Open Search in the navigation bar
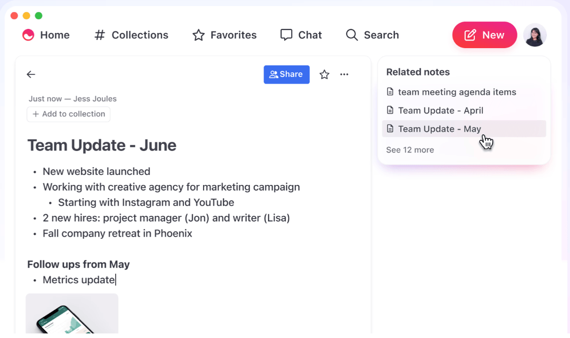Viewport: 570px width, 338px height. tap(372, 35)
